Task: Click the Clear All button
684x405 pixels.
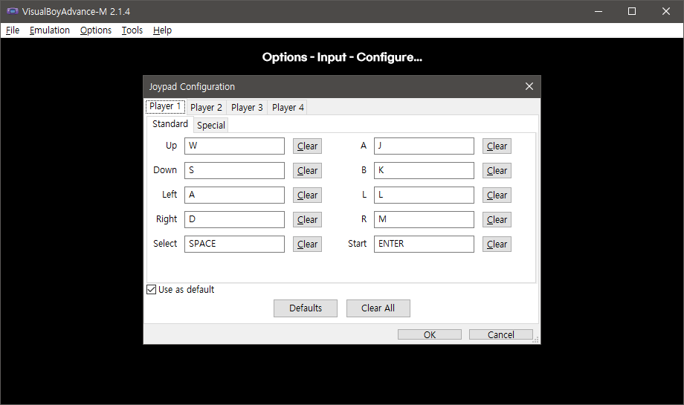Action: click(378, 308)
